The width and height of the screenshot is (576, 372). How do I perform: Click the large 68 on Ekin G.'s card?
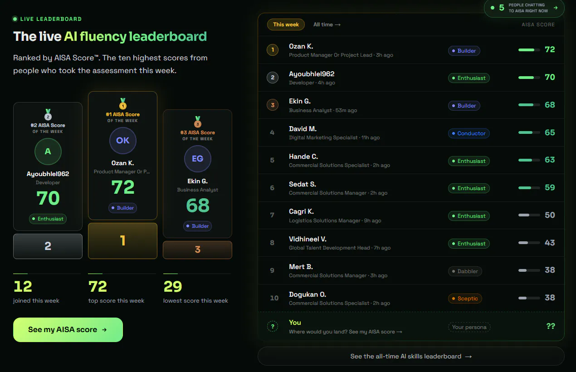click(198, 206)
